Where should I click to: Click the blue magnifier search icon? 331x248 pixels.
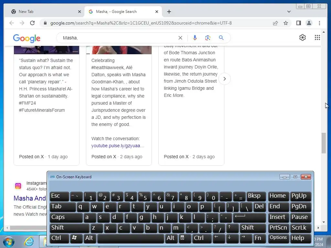(221, 38)
